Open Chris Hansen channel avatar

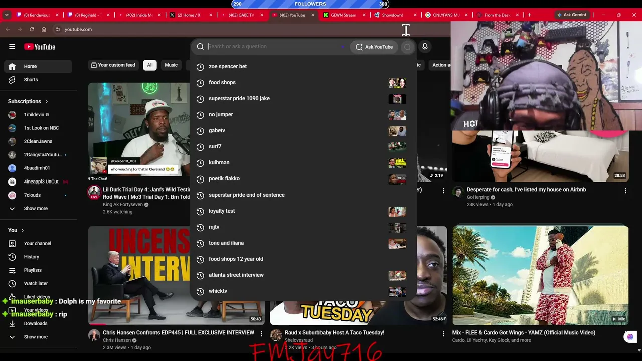pos(94,335)
